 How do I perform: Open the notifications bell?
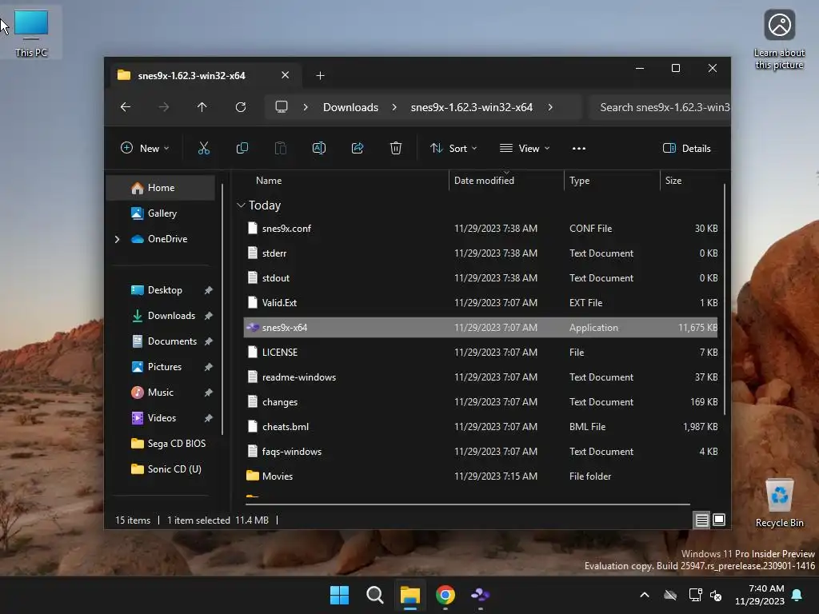pyautogui.click(x=797, y=595)
